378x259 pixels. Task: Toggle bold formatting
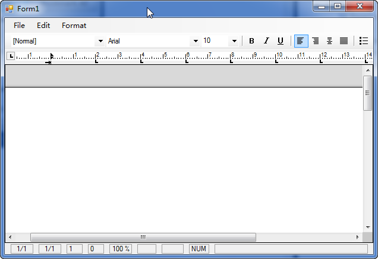click(x=251, y=41)
